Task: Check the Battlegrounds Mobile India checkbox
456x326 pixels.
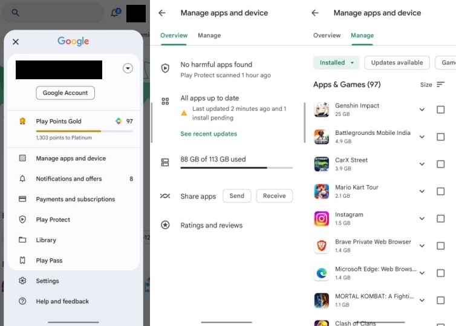Action: pos(441,137)
